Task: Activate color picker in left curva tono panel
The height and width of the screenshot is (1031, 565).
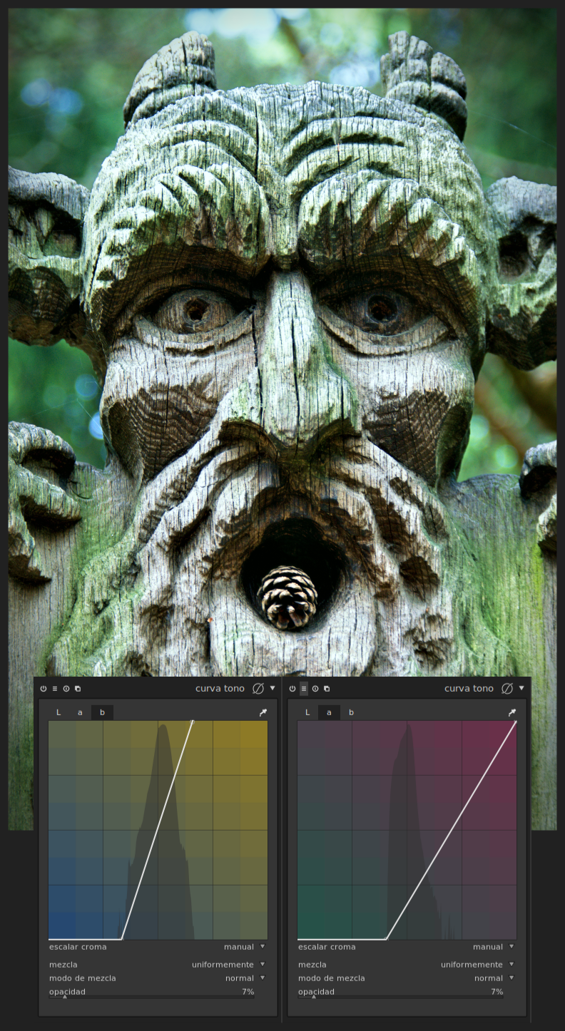Action: click(263, 712)
